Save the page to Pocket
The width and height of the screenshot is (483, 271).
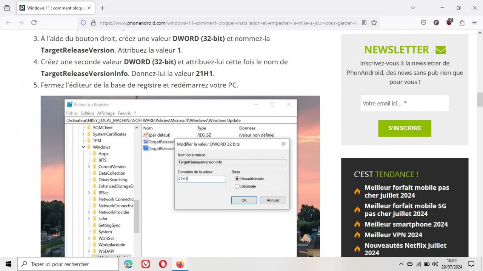[x=424, y=23]
